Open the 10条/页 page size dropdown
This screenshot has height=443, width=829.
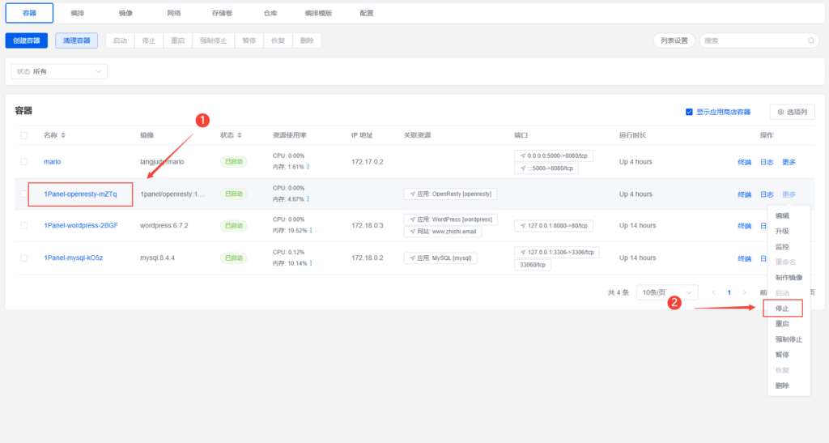[667, 292]
